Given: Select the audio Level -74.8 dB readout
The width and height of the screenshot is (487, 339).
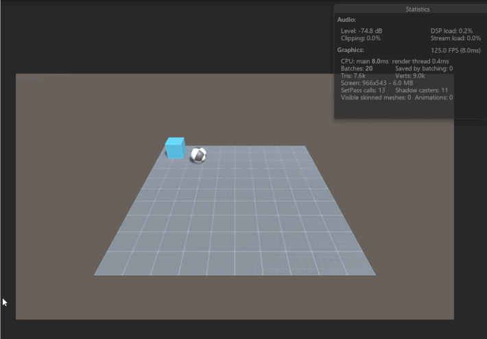Looking at the screenshot, I should (x=361, y=31).
